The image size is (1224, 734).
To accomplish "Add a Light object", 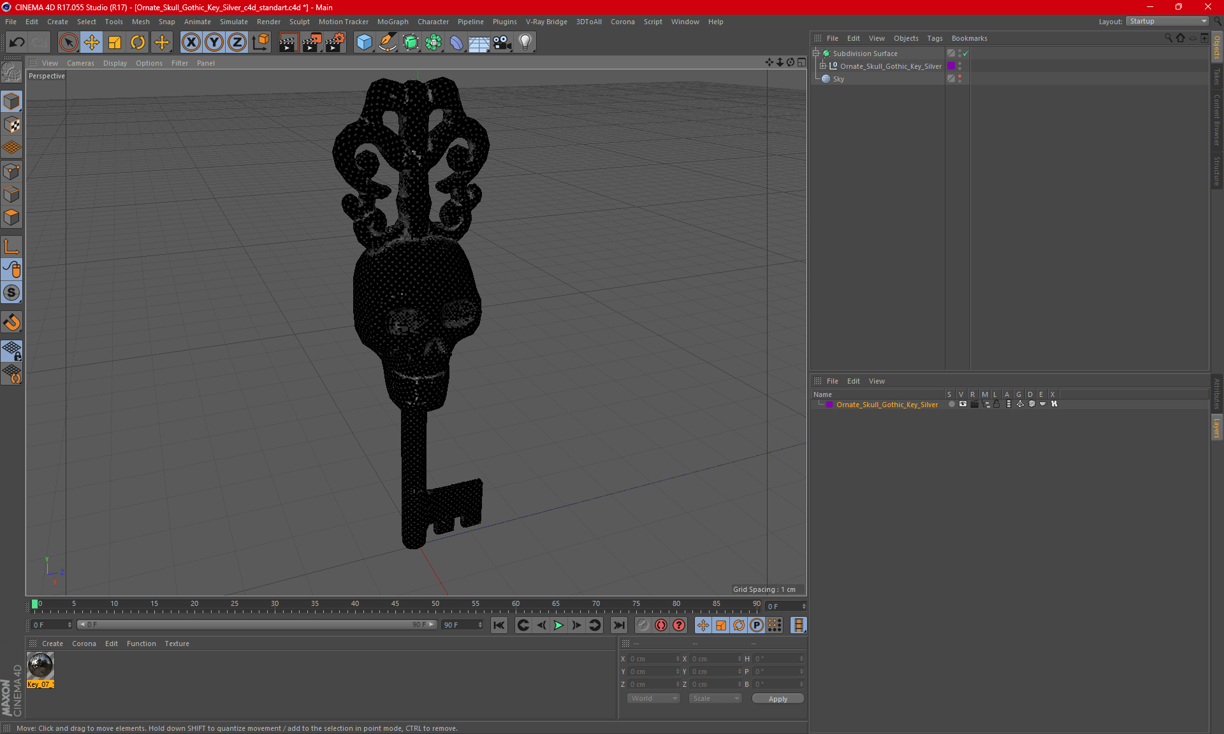I will point(525,42).
